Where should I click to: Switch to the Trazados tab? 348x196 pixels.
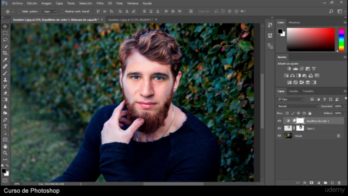coord(308,91)
